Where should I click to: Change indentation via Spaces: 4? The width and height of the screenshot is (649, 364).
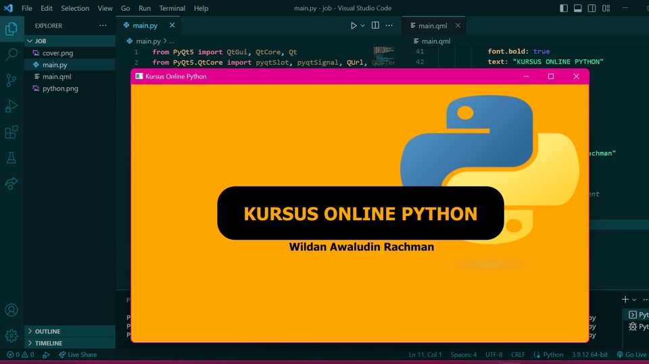[464, 355]
